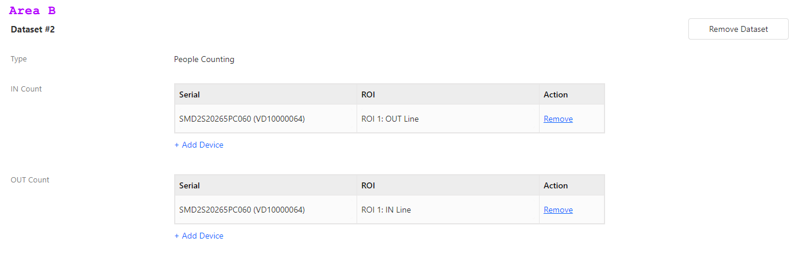Screen dimensions: 807x261
Task: Click the Area B title
Action: (32, 10)
